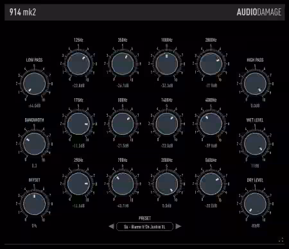The width and height of the screenshot is (289, 249).
Task: Click the value readout below the 125Hz knob
Action: tap(78, 85)
